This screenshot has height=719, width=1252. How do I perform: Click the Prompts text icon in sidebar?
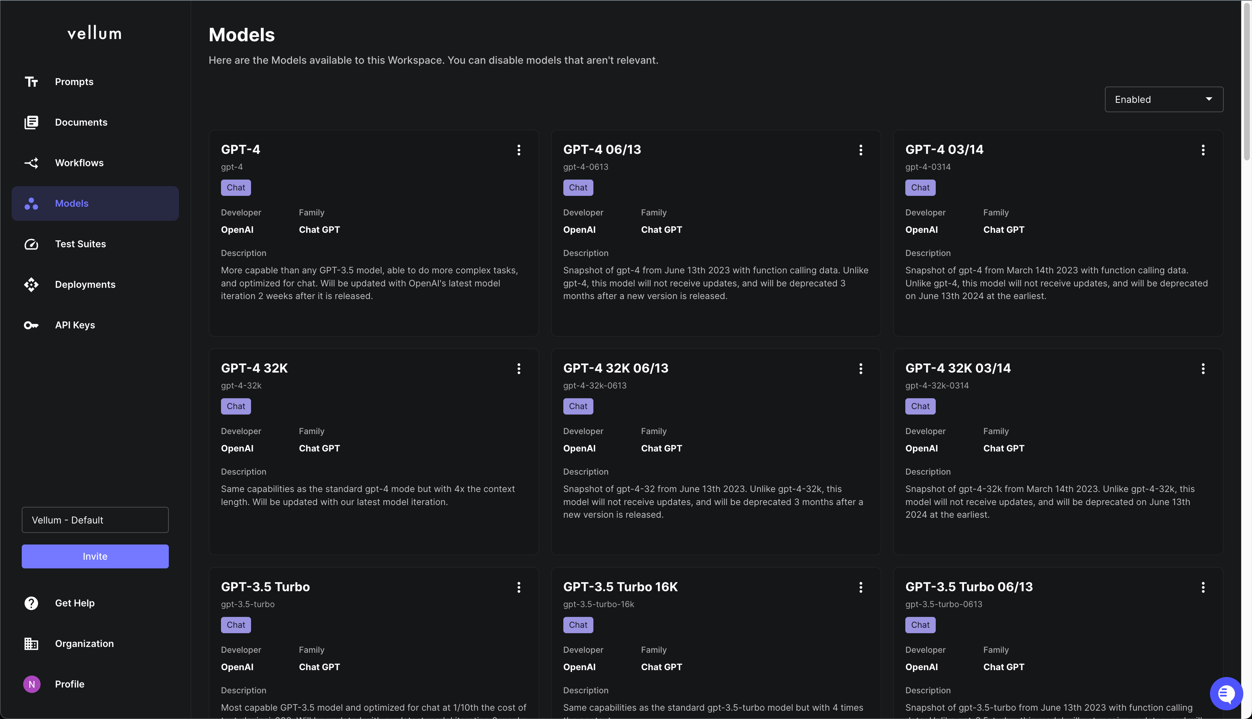click(x=31, y=81)
